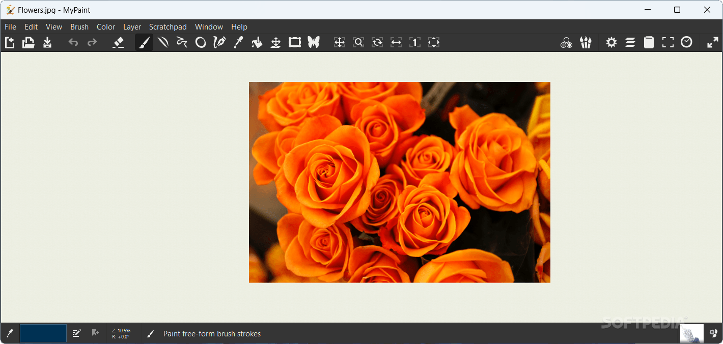Select the Inking tool
Image resolution: width=723 pixels, height=344 pixels.
(x=219, y=42)
